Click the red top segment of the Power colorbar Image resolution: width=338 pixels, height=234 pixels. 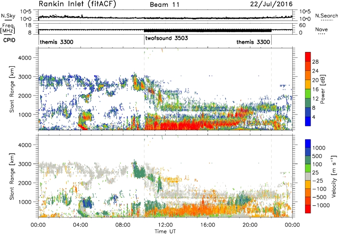(308, 57)
